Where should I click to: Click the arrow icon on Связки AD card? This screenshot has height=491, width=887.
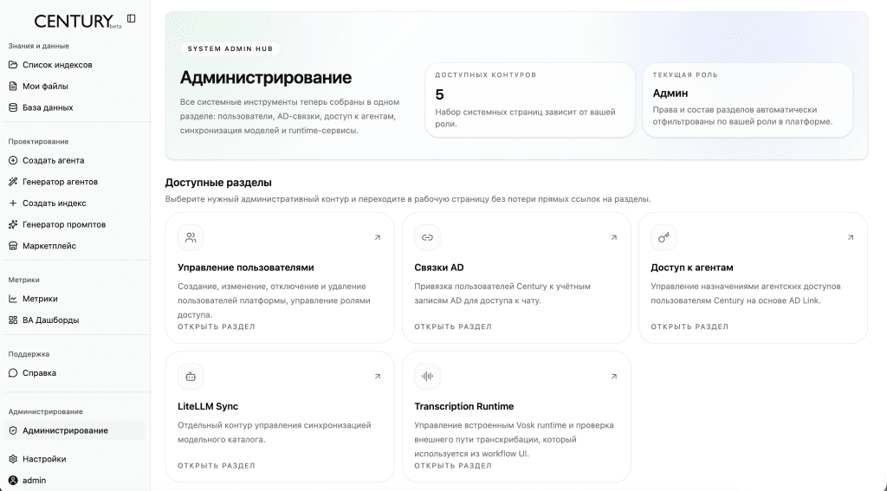[x=614, y=237]
